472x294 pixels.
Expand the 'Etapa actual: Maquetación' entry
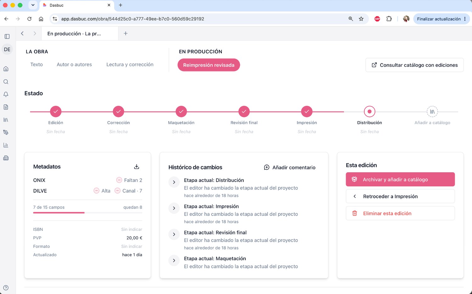(174, 260)
